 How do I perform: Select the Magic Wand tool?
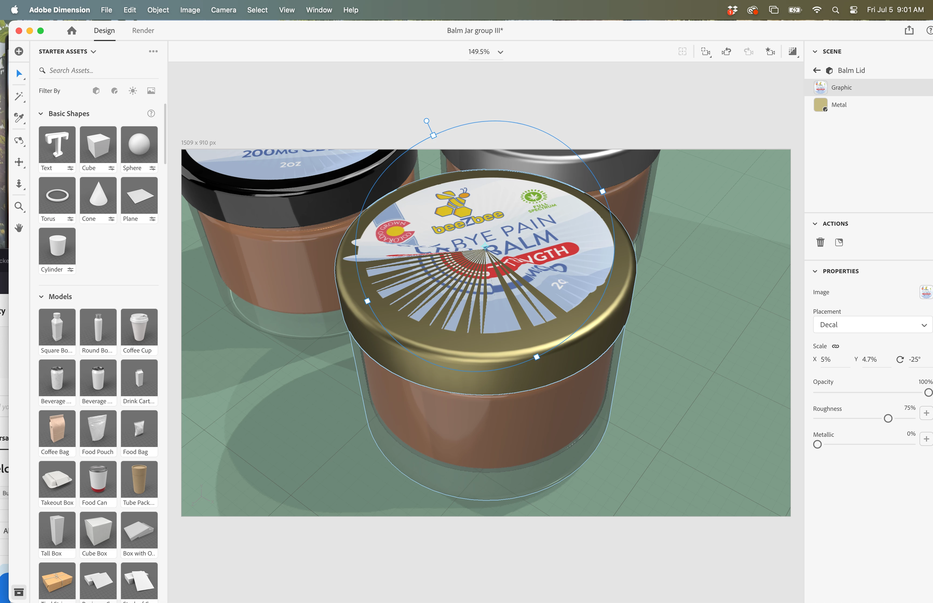coord(19,96)
